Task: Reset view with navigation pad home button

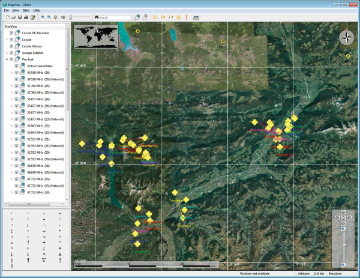Action: pos(343,218)
